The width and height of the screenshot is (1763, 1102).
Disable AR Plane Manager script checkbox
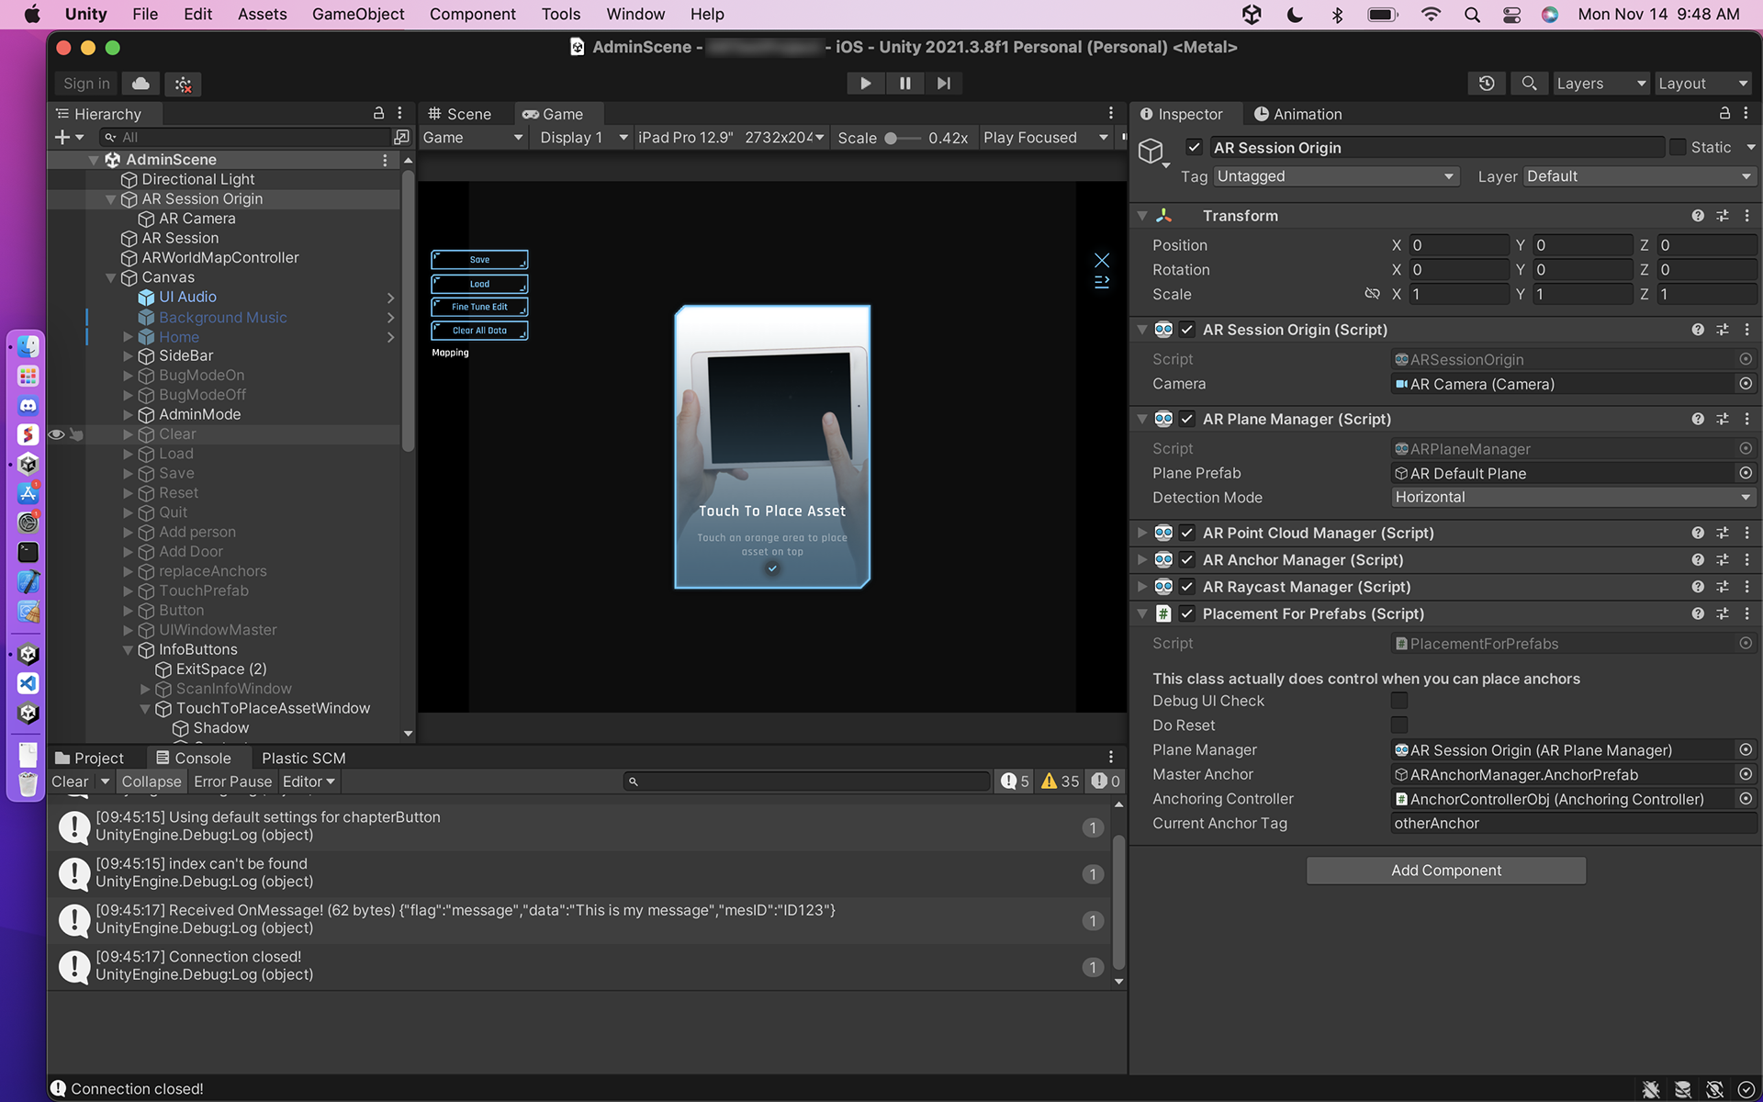coord(1187,419)
